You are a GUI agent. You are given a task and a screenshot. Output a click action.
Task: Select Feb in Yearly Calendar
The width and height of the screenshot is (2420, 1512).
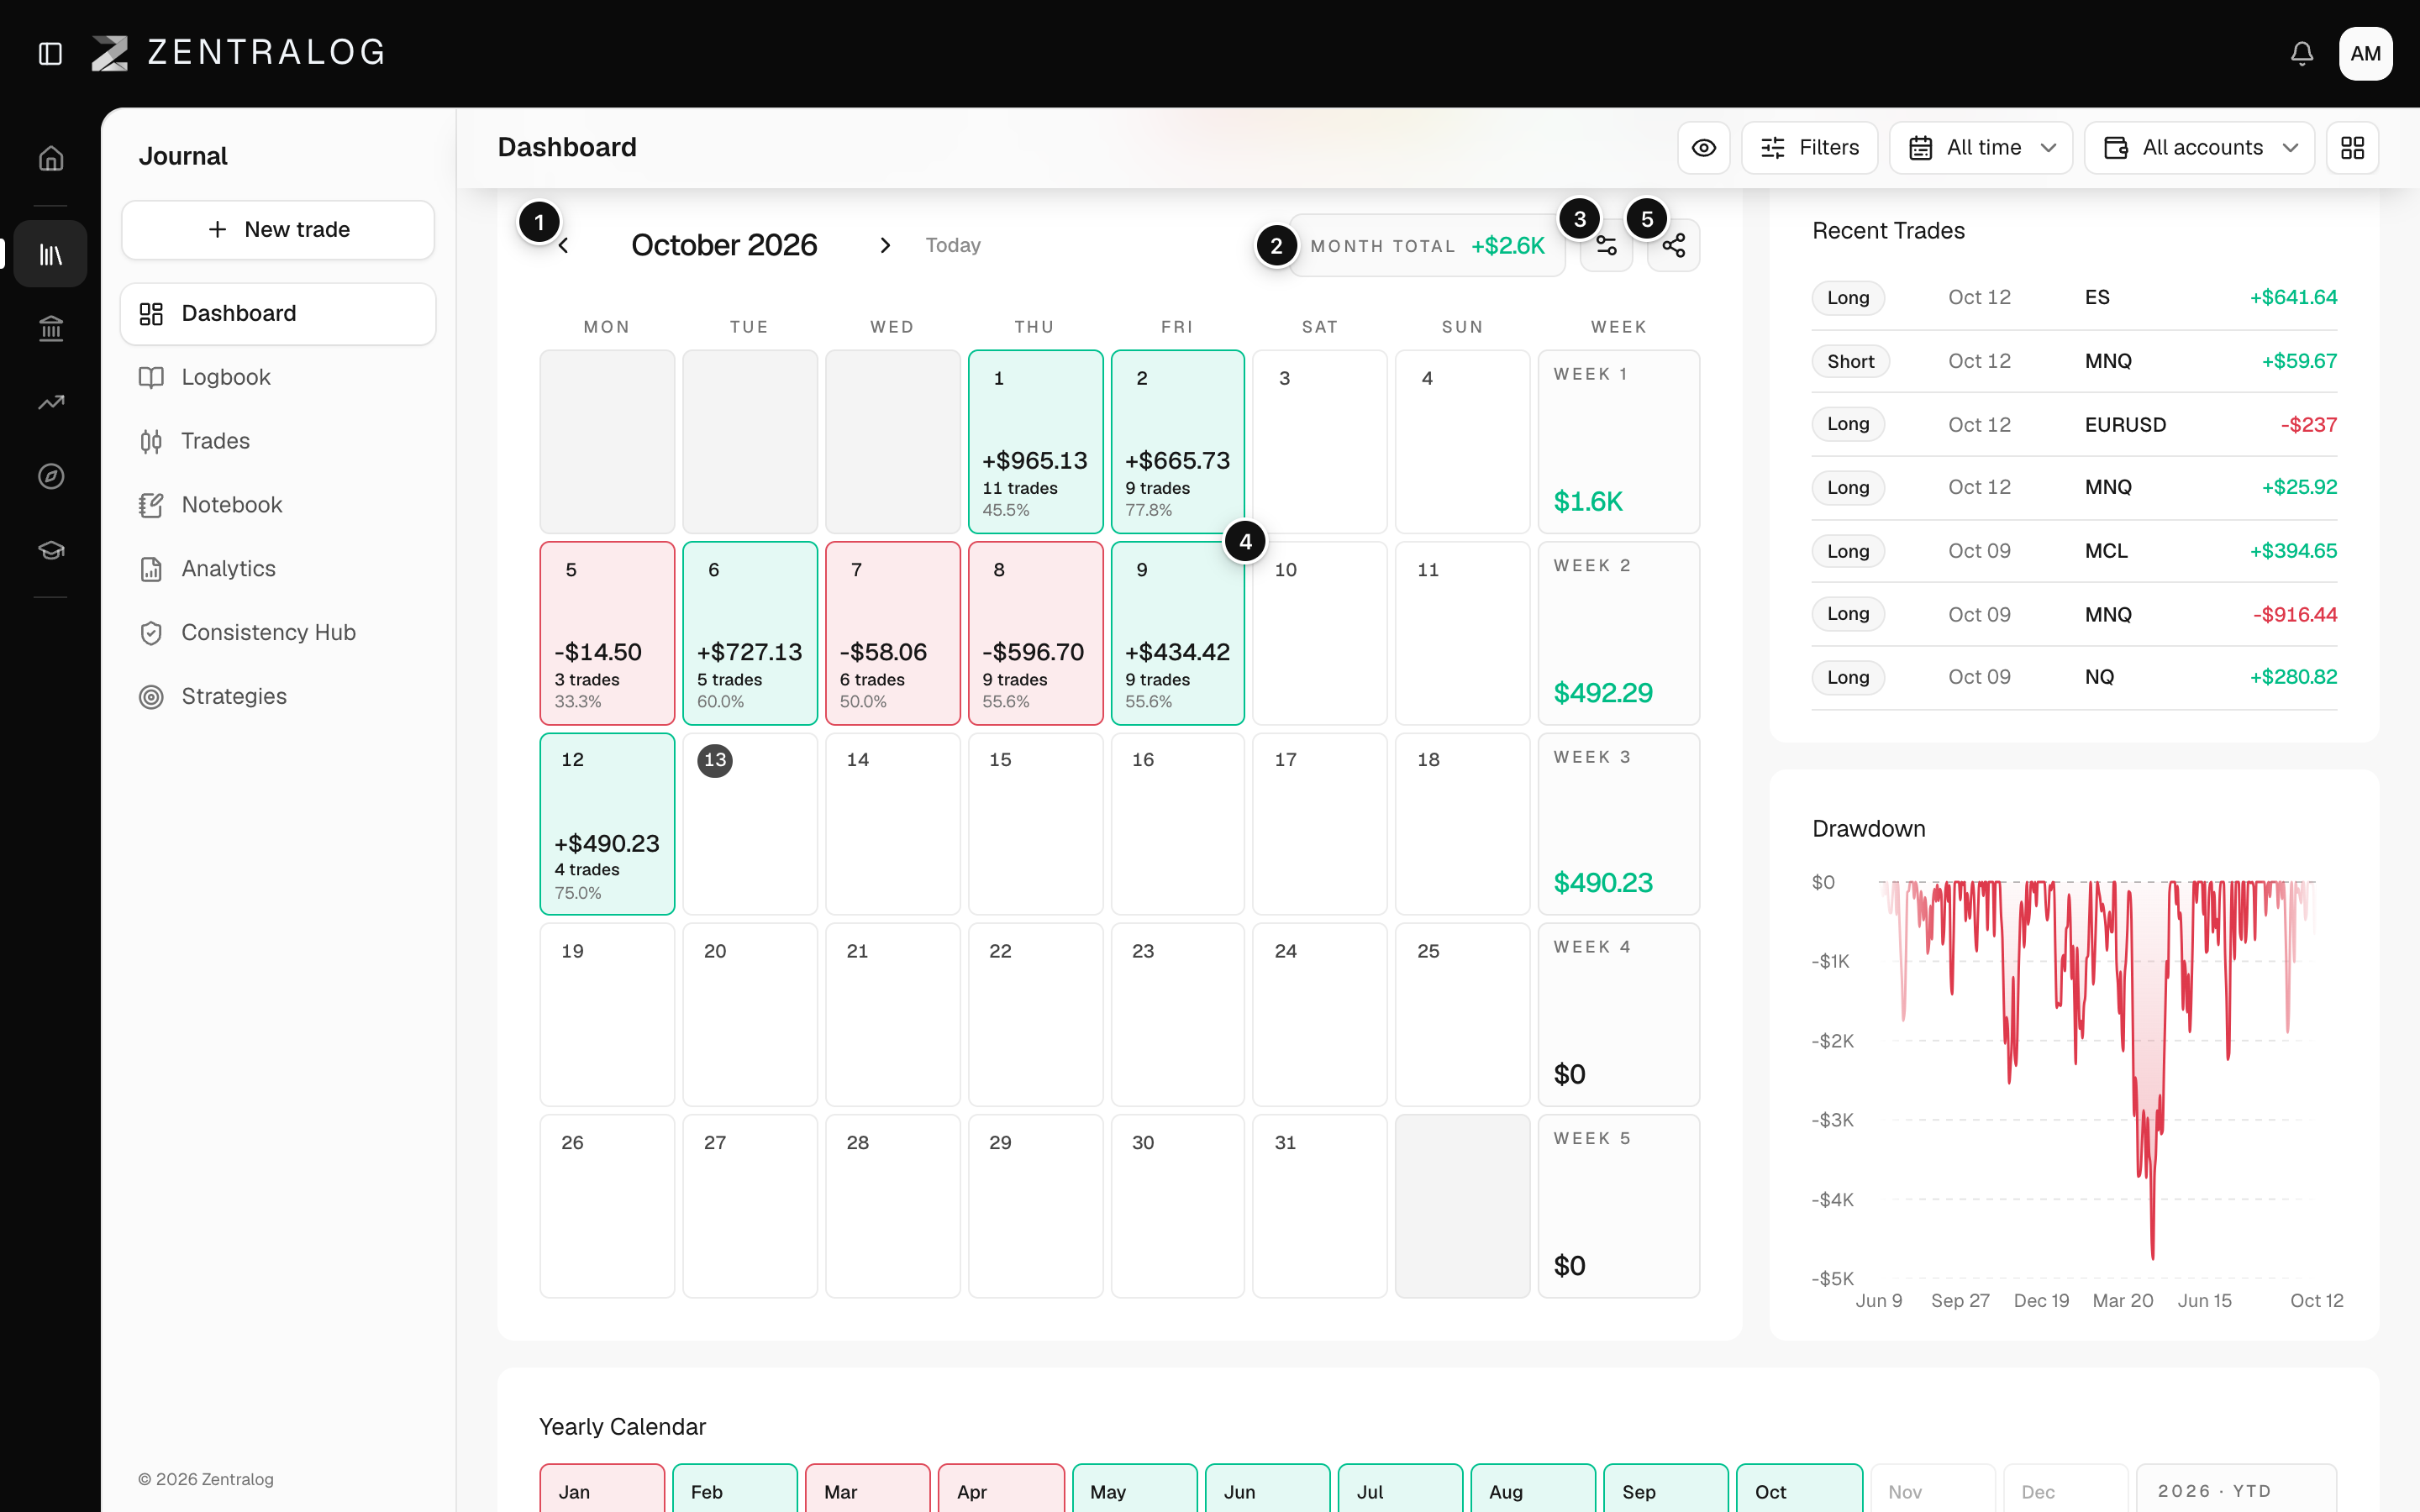tap(735, 1489)
